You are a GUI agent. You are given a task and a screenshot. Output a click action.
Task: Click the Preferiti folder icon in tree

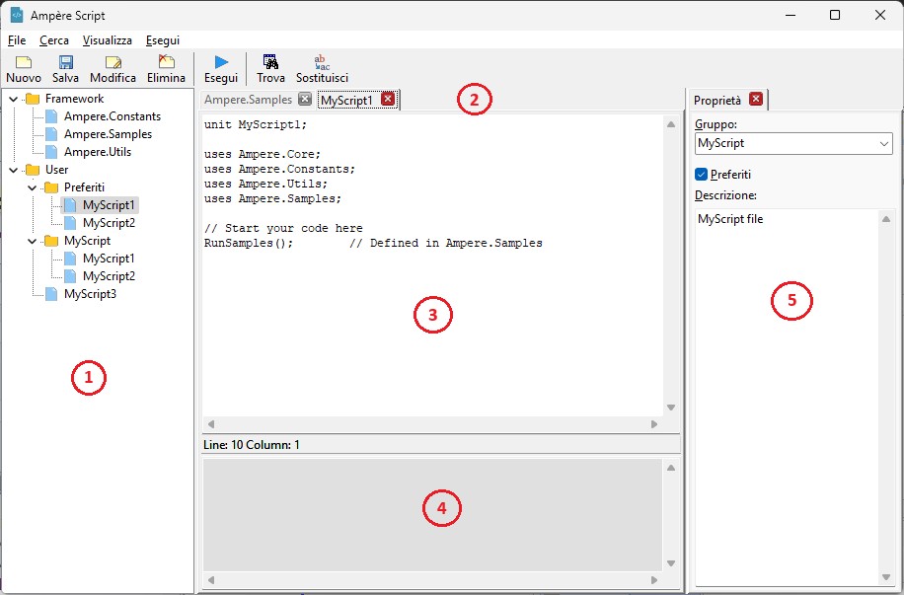coord(51,187)
